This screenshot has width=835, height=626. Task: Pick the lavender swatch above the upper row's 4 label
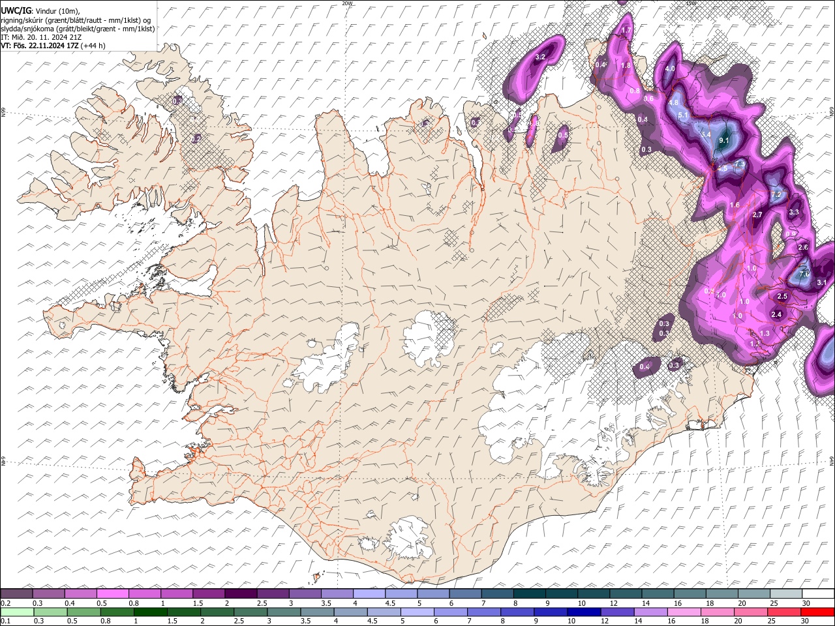pyautogui.click(x=369, y=594)
